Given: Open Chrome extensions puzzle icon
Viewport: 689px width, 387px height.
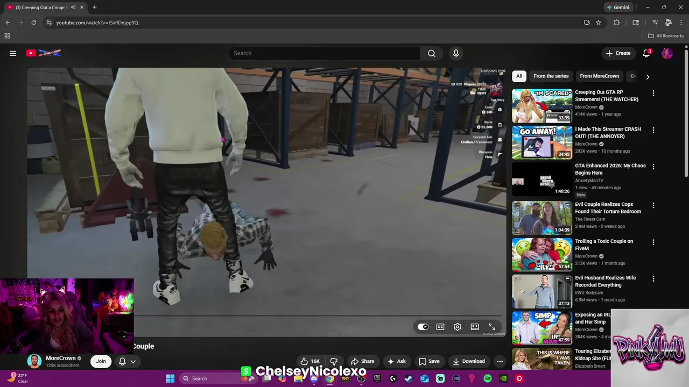Looking at the screenshot, I should 617,23.
